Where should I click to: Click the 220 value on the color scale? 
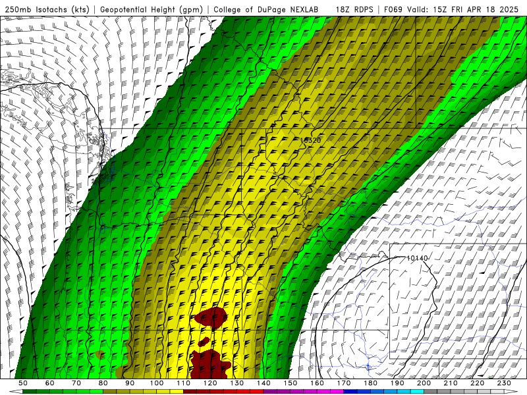point(478,383)
